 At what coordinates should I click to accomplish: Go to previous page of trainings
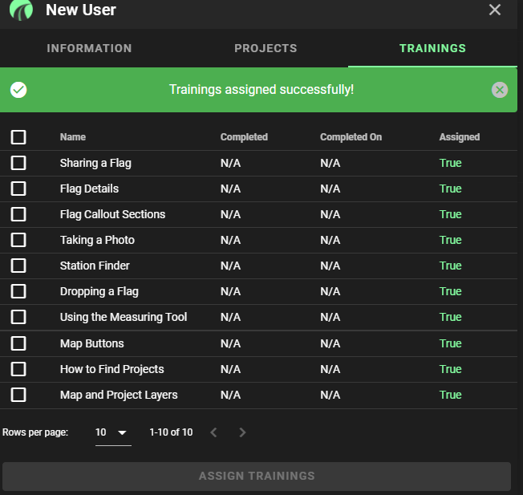[214, 432]
